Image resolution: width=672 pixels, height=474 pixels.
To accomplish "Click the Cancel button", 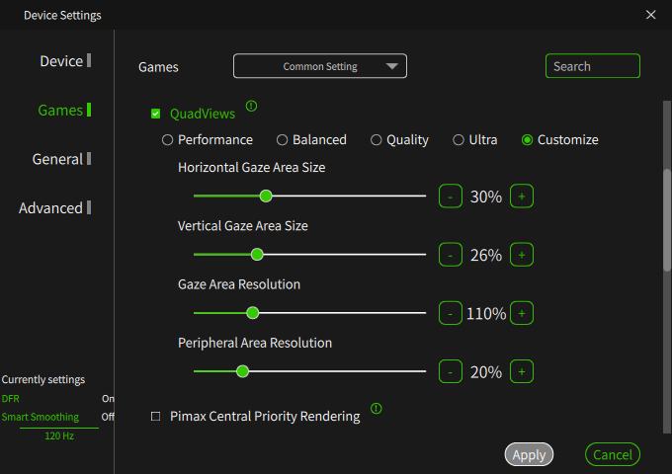I will (613, 454).
